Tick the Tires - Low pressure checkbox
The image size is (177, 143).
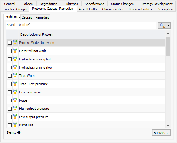10,84
